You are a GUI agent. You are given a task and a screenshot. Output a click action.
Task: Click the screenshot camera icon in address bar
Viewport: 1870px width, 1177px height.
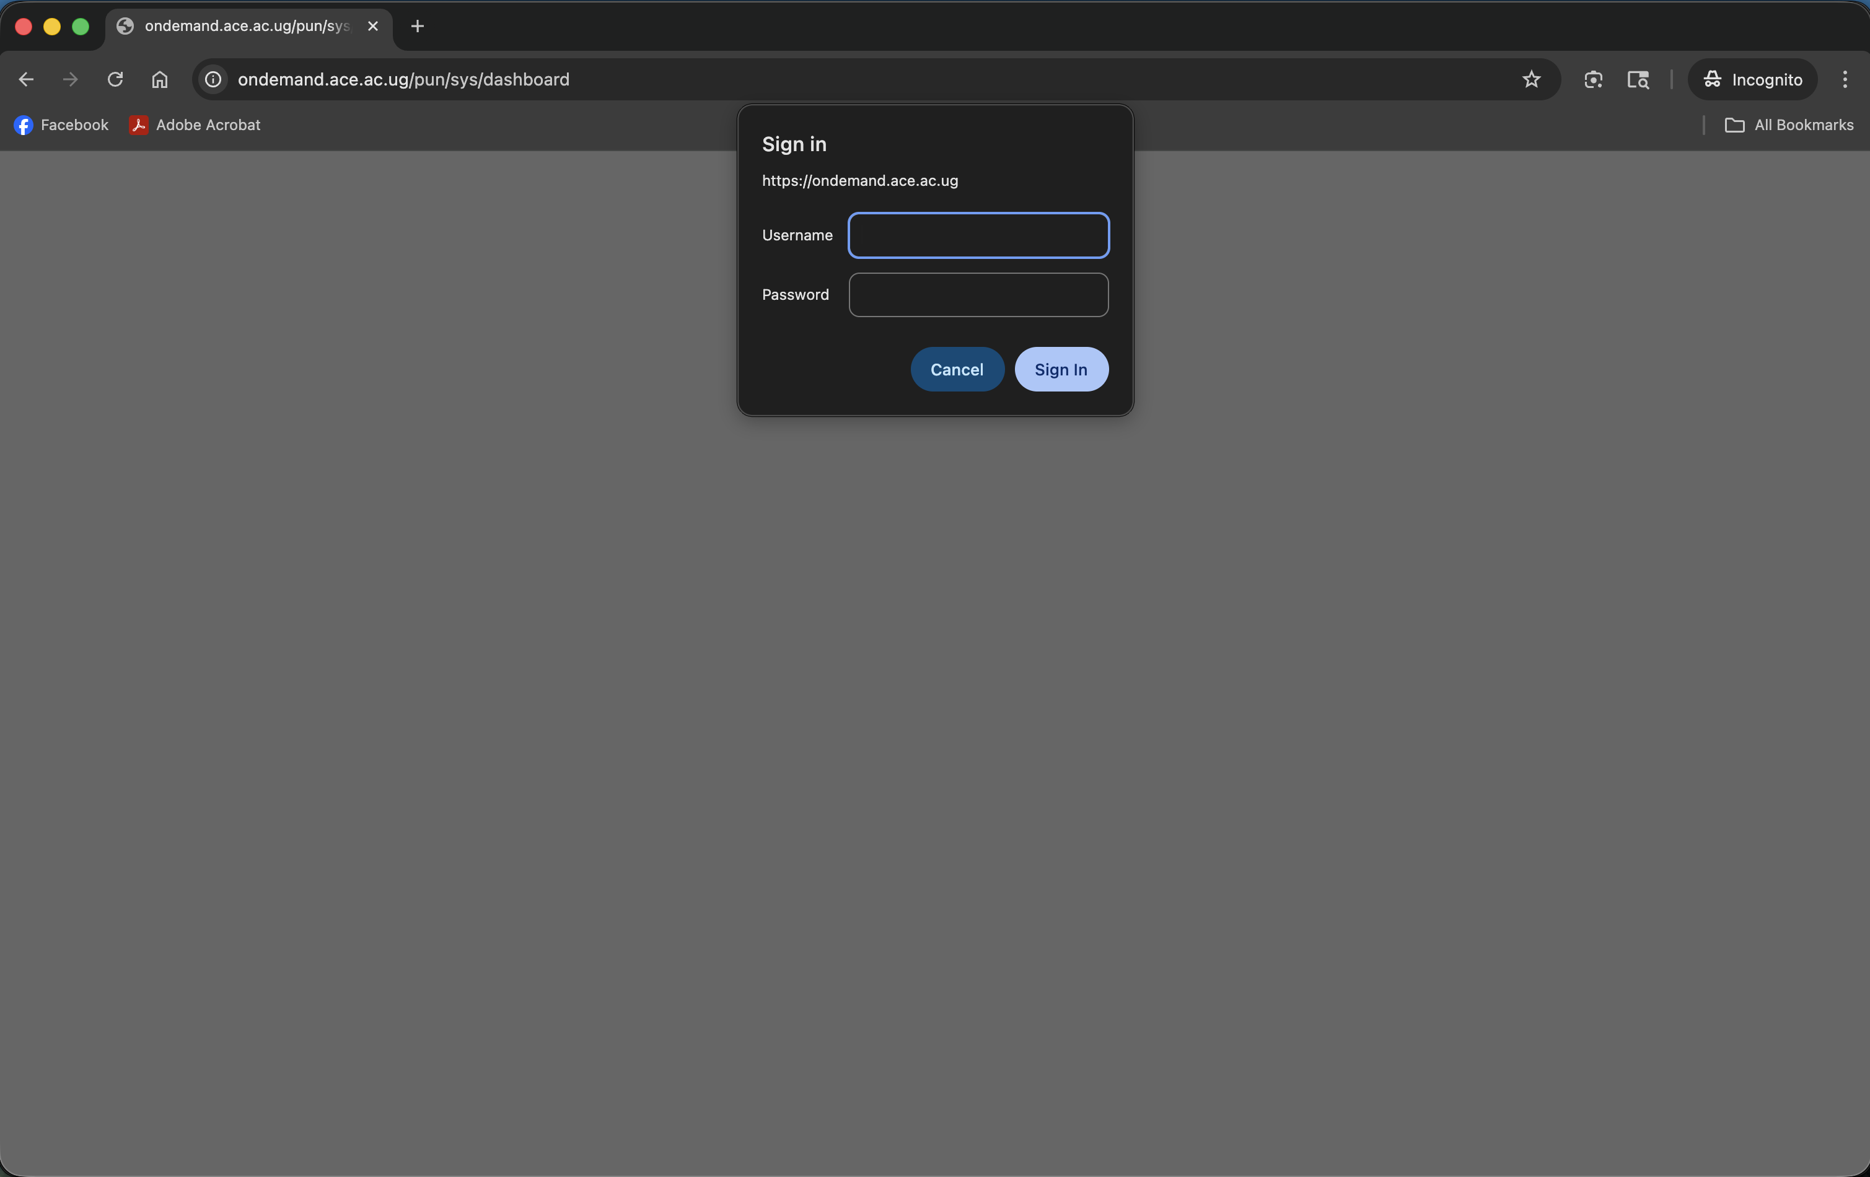(x=1593, y=79)
